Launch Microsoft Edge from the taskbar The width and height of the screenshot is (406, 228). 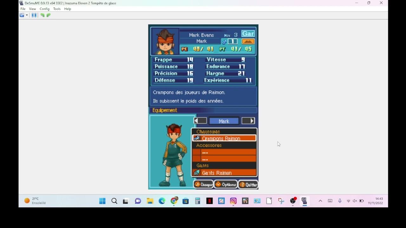click(162, 201)
